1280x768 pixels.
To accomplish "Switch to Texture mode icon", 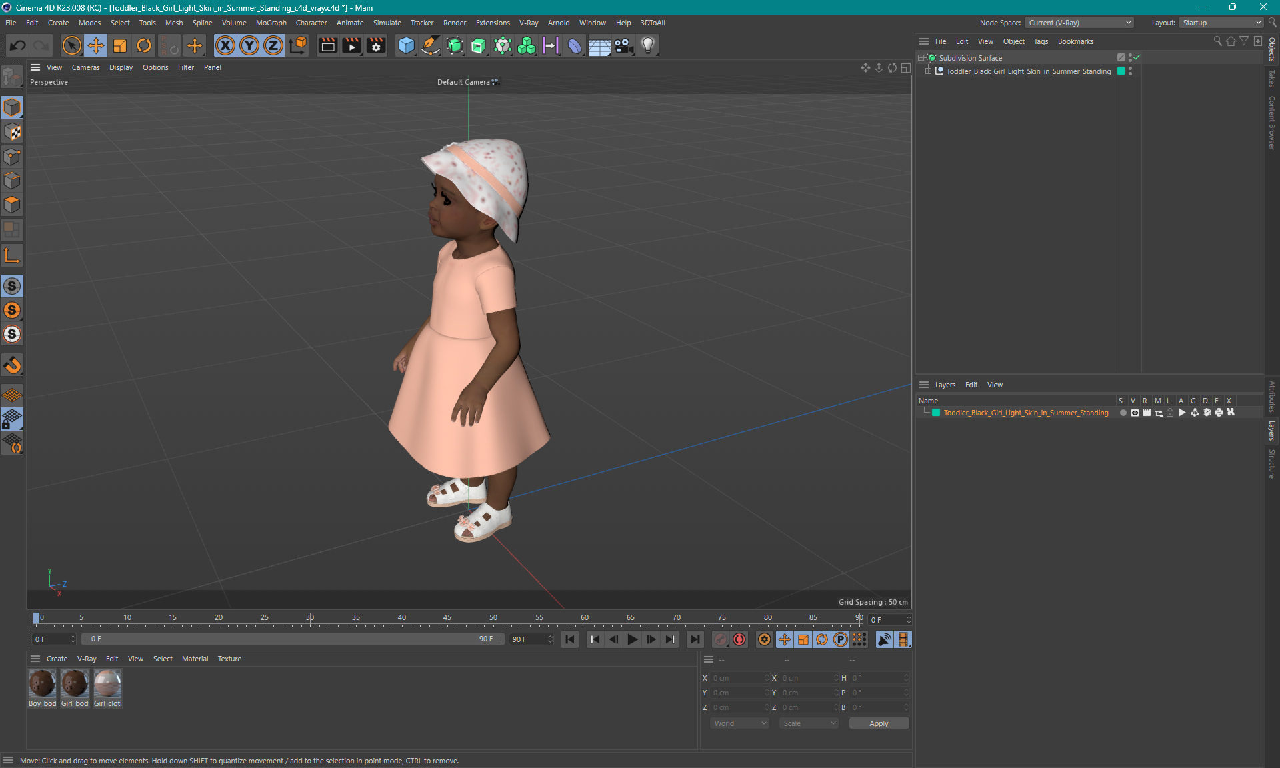I will coord(12,132).
